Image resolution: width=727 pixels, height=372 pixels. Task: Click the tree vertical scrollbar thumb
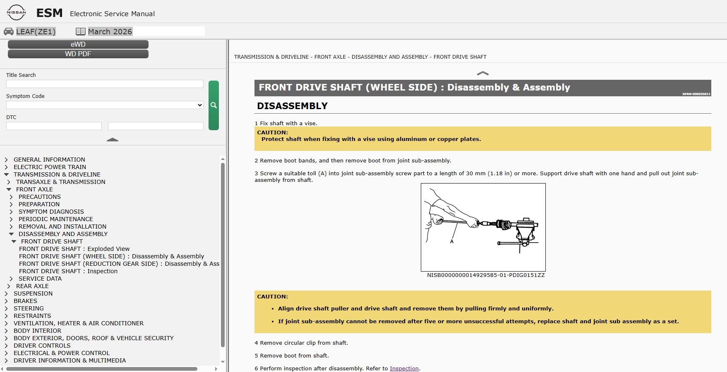pyautogui.click(x=223, y=255)
